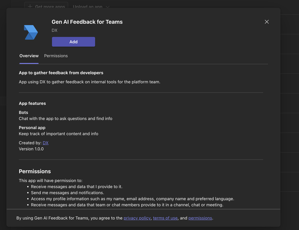The height and width of the screenshot is (230, 299).
Task: Open the privacy policy link
Action: [x=137, y=218]
